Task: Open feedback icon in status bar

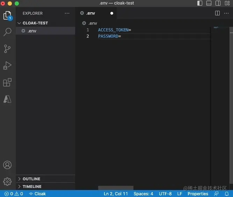Action: pyautogui.click(x=216, y=194)
